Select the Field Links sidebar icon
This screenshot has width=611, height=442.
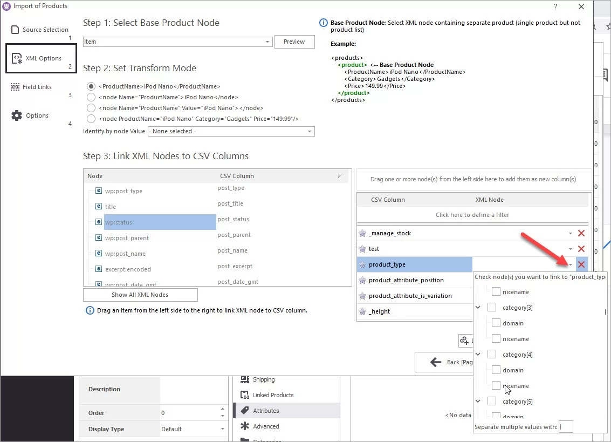16,86
